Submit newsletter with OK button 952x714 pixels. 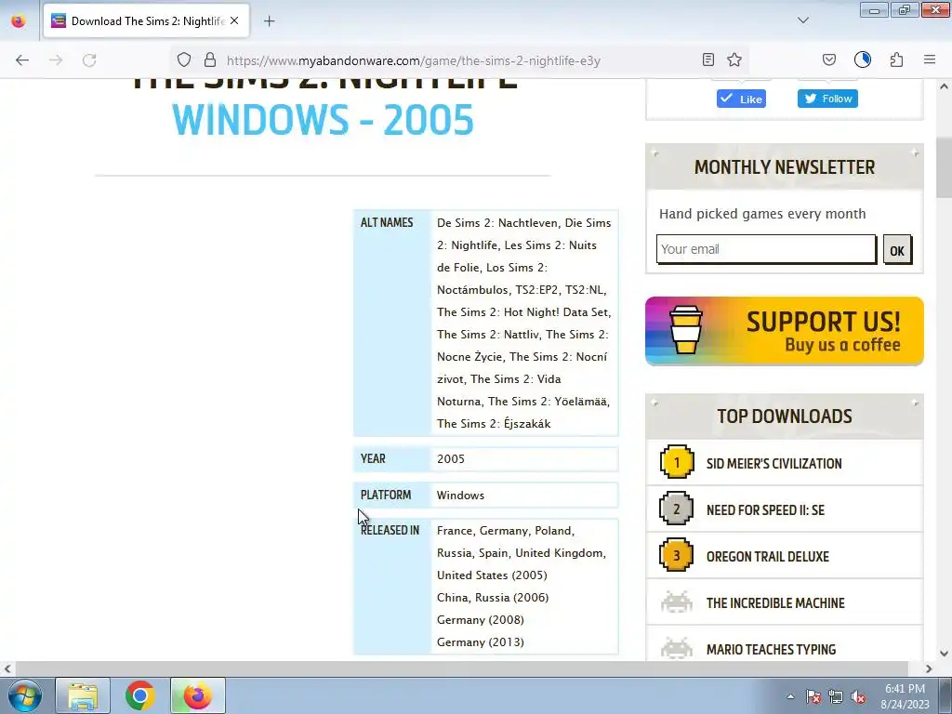[897, 249]
